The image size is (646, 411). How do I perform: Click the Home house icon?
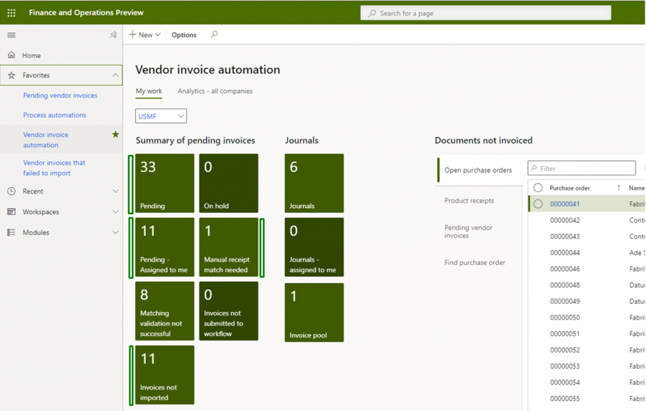(11, 55)
